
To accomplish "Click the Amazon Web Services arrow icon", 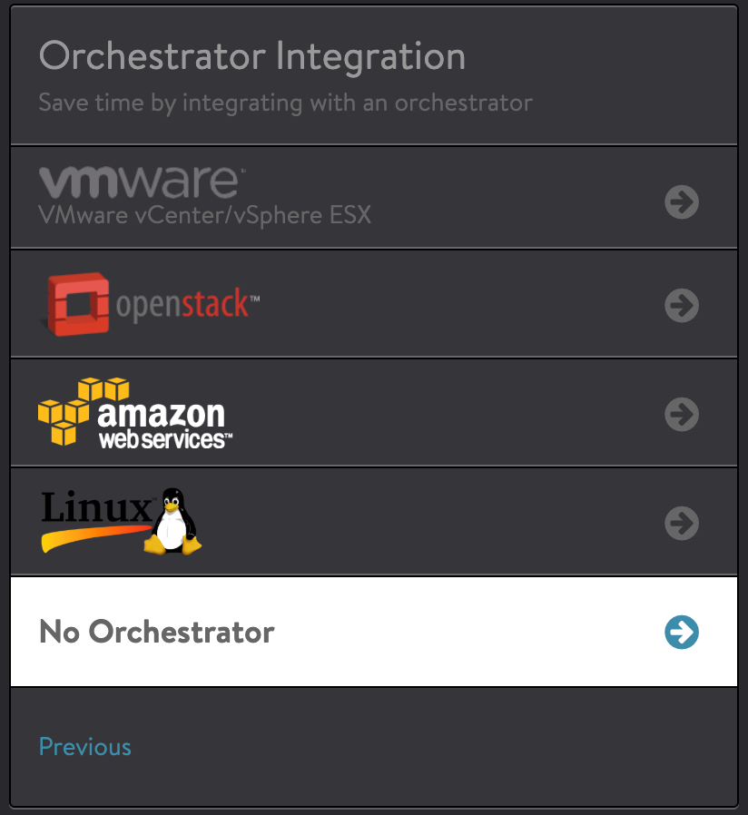I will [682, 414].
